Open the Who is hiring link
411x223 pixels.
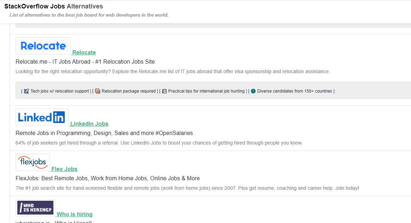[x=74, y=214]
